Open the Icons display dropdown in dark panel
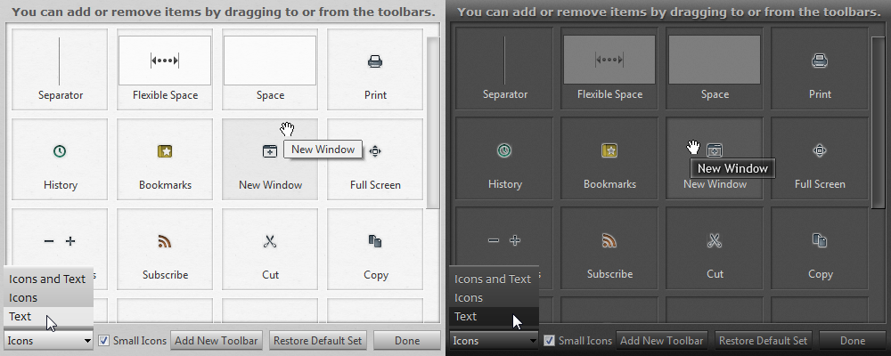The image size is (891, 356). tap(494, 341)
